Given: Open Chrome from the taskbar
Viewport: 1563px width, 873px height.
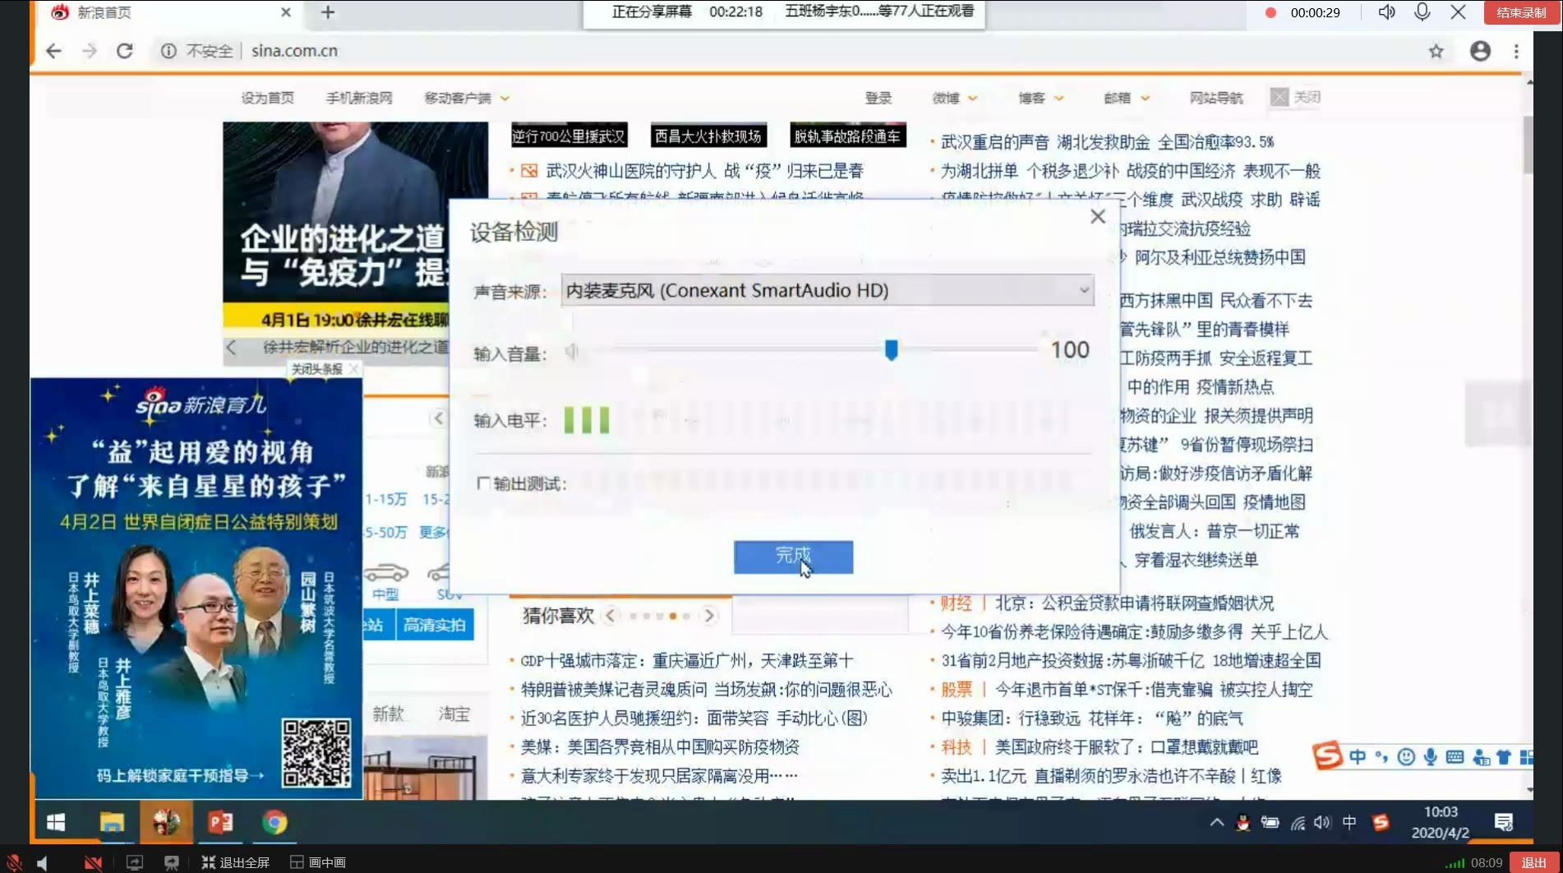Looking at the screenshot, I should pyautogui.click(x=274, y=822).
